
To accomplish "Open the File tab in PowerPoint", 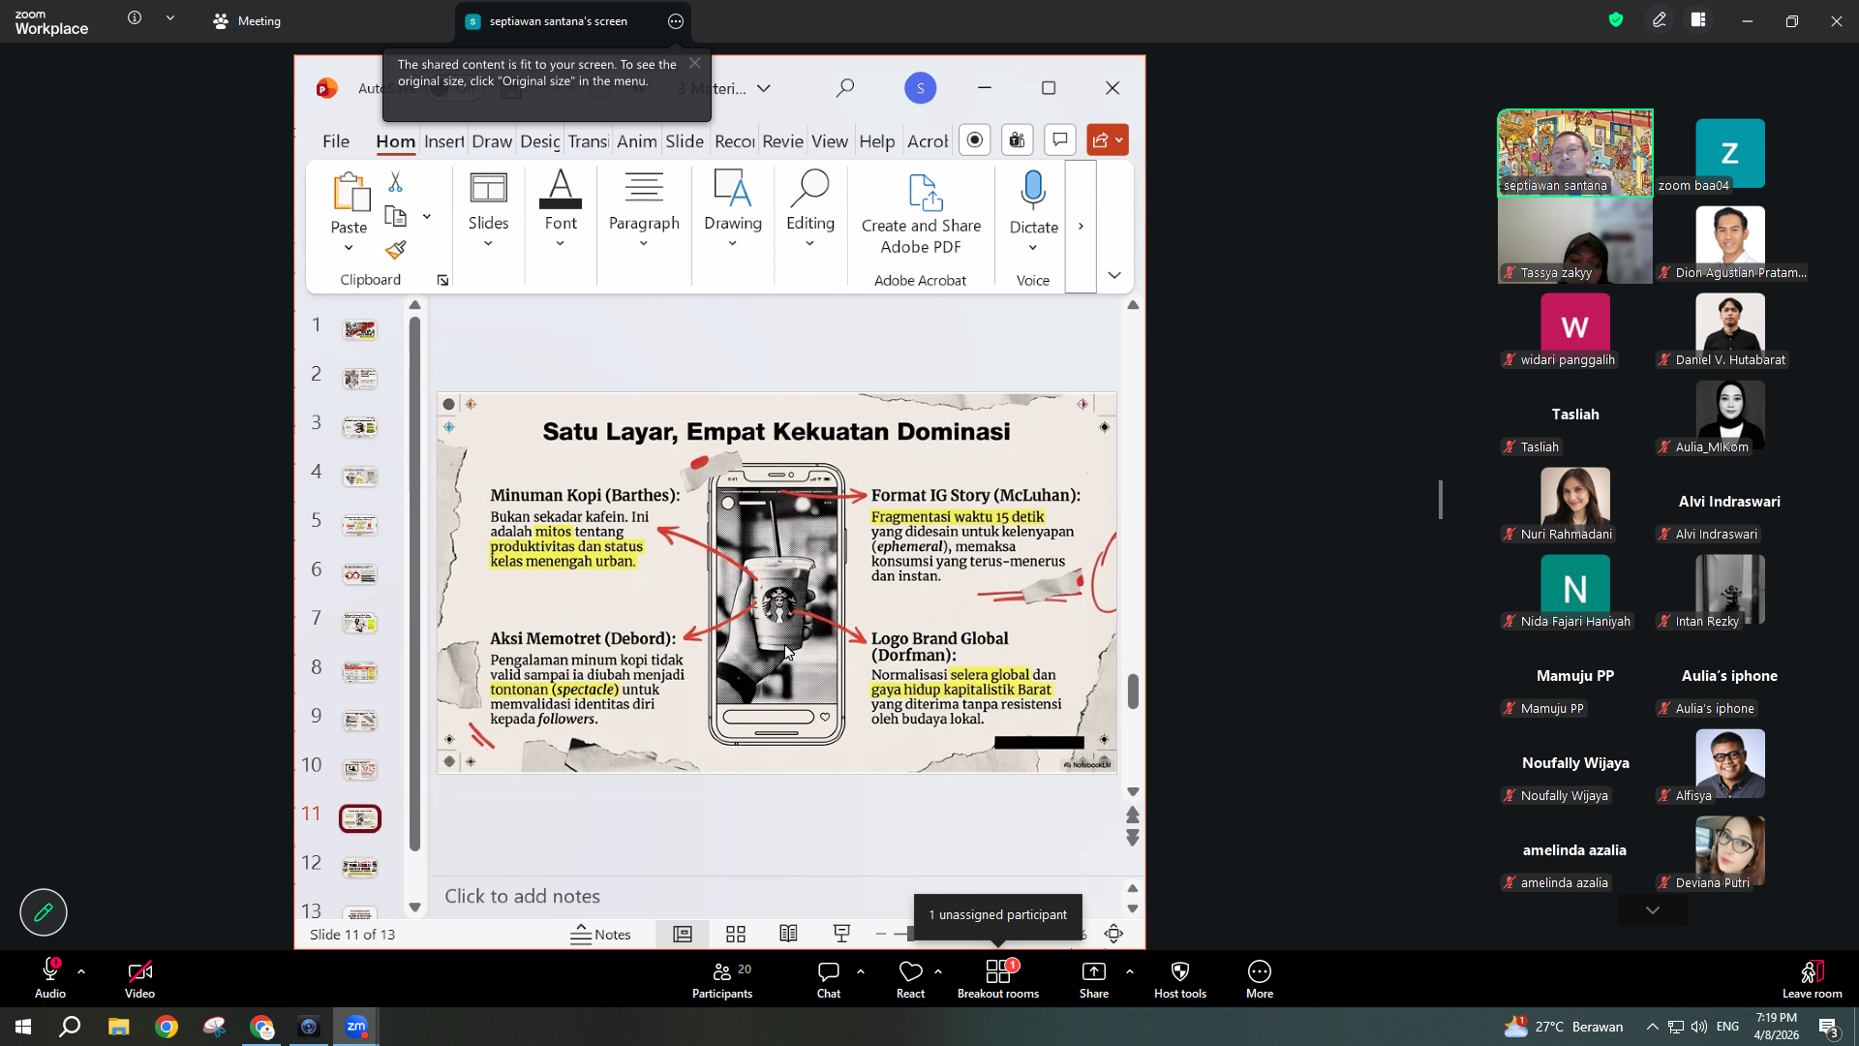I will click(x=336, y=141).
